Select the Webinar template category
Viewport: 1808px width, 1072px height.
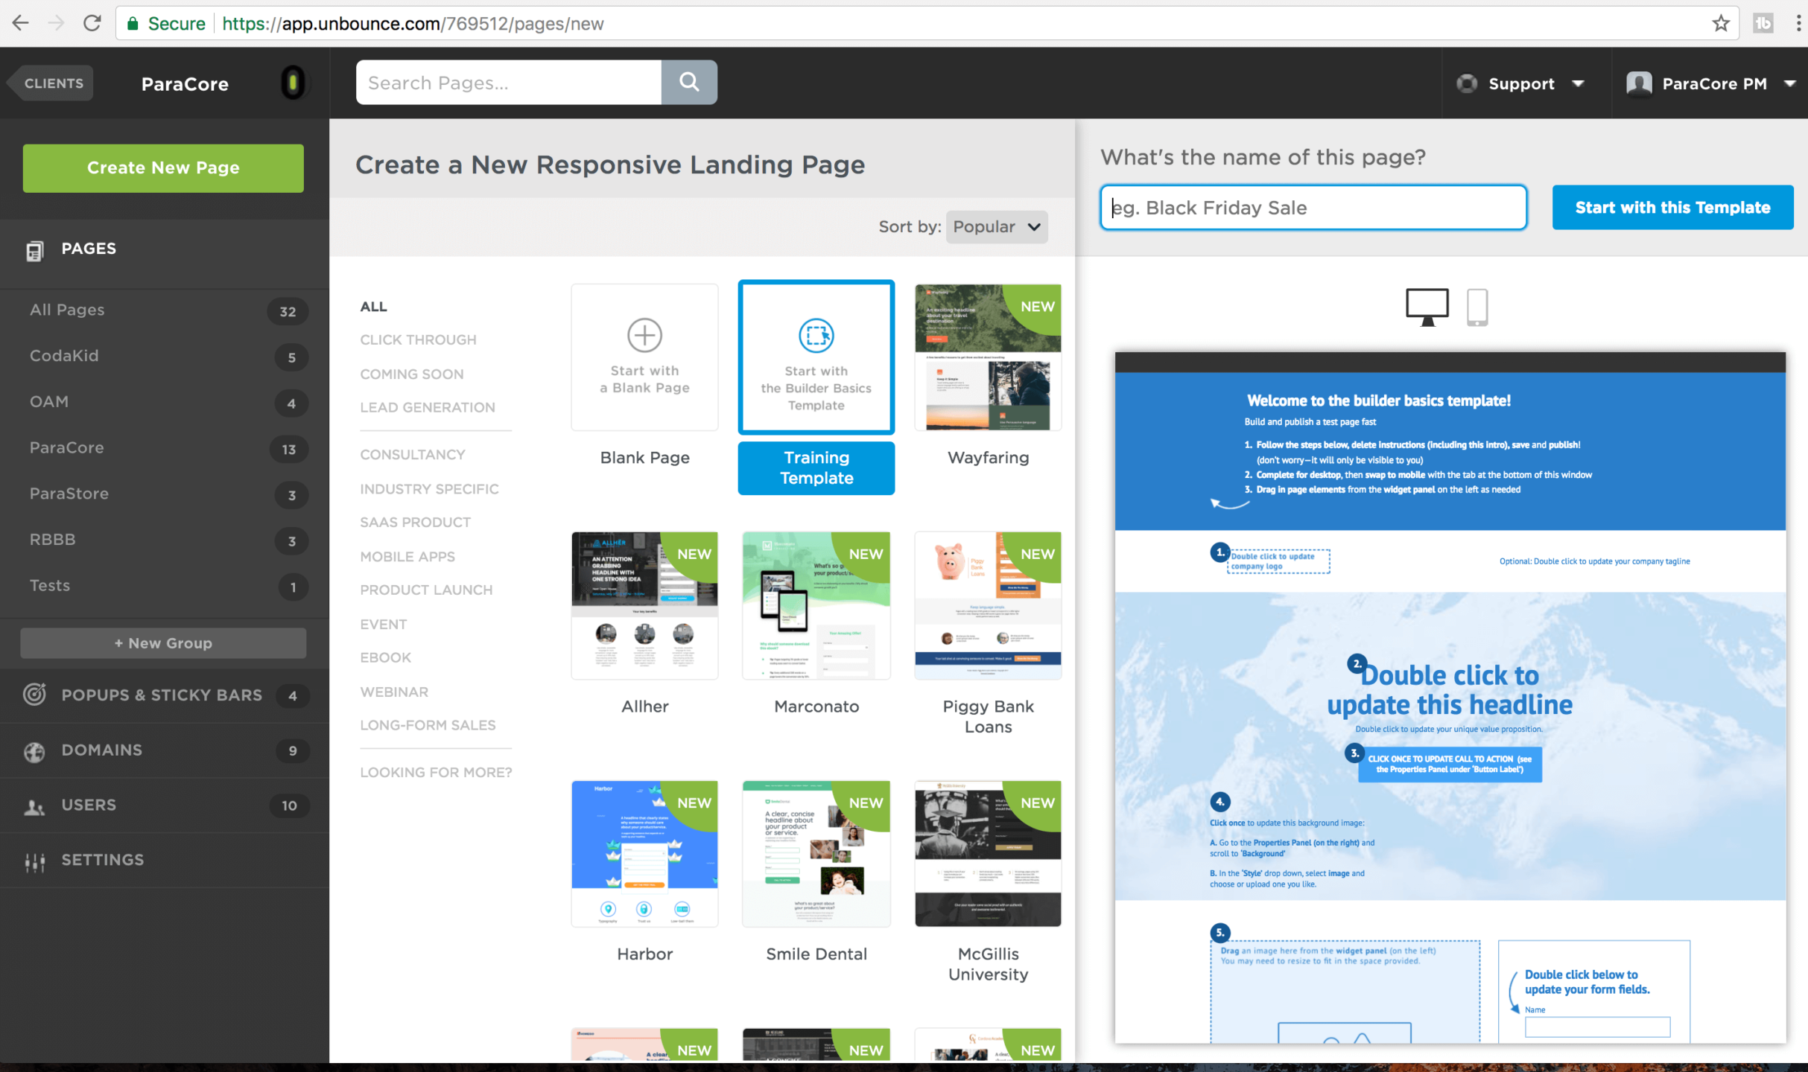pyautogui.click(x=394, y=692)
